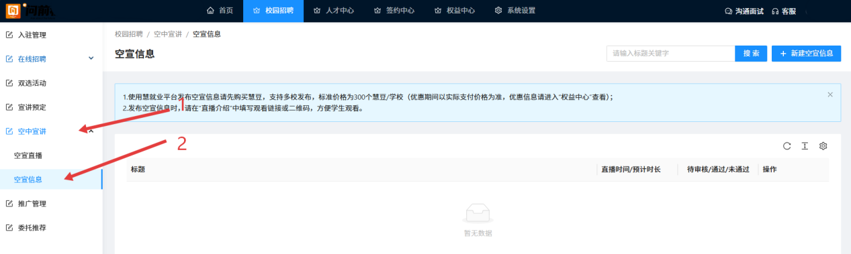Screen dimensions: 851x254
Task: Click the table density icon
Action: 805,146
